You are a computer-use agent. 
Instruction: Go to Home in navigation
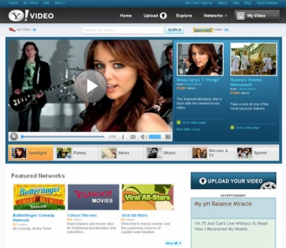click(126, 15)
